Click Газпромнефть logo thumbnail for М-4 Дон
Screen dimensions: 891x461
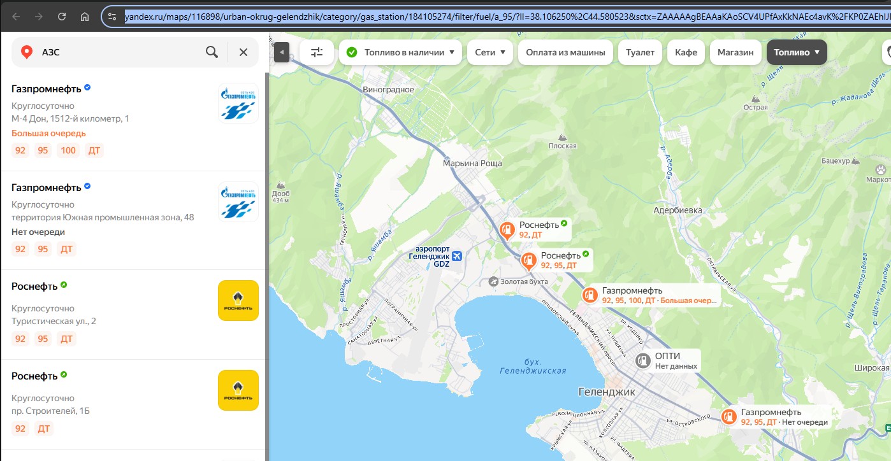point(238,103)
